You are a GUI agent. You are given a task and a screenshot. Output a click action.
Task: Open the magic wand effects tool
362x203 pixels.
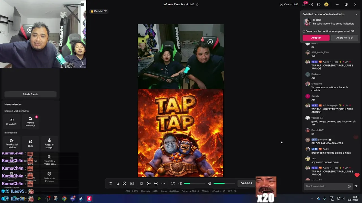[110, 184]
